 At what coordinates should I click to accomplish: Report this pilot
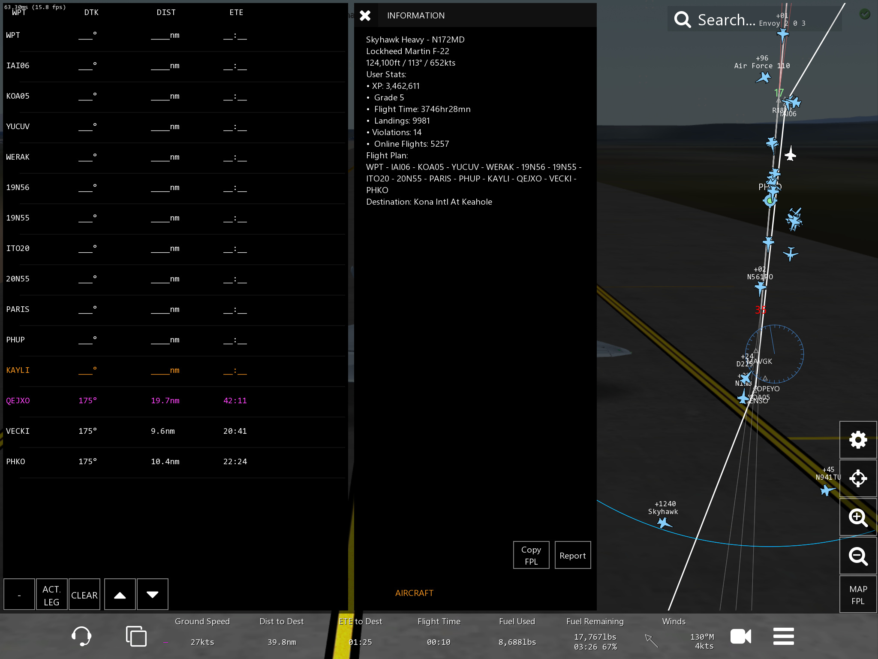[x=573, y=555]
